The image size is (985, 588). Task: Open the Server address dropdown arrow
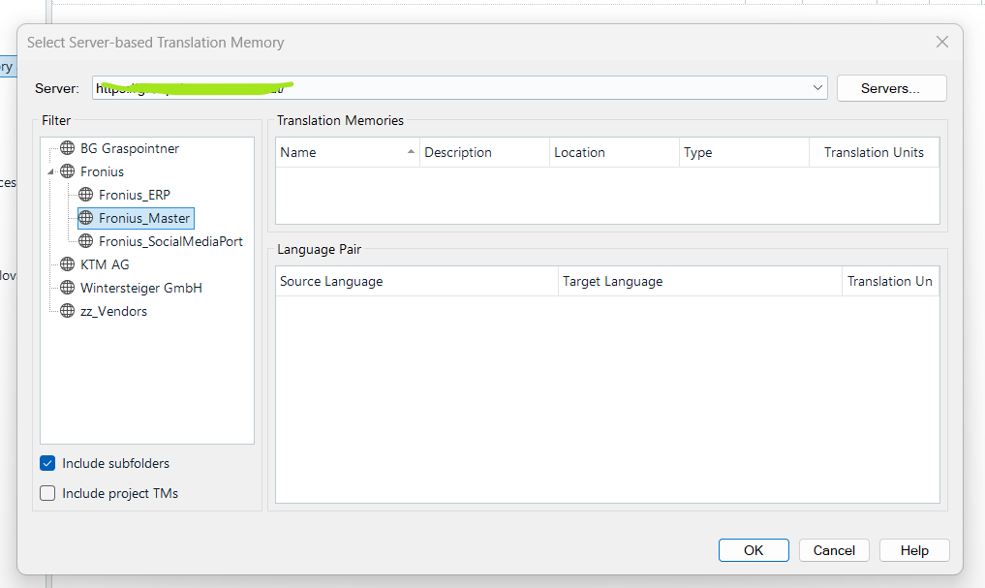[x=817, y=88]
